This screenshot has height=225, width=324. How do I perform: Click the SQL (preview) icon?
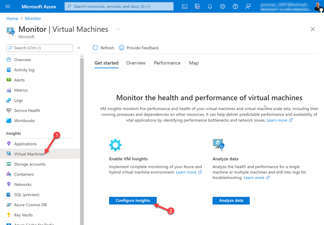[9, 194]
